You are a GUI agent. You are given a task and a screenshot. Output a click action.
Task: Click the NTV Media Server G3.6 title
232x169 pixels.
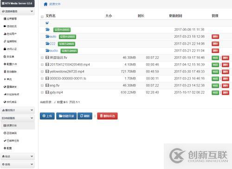click(18, 3)
